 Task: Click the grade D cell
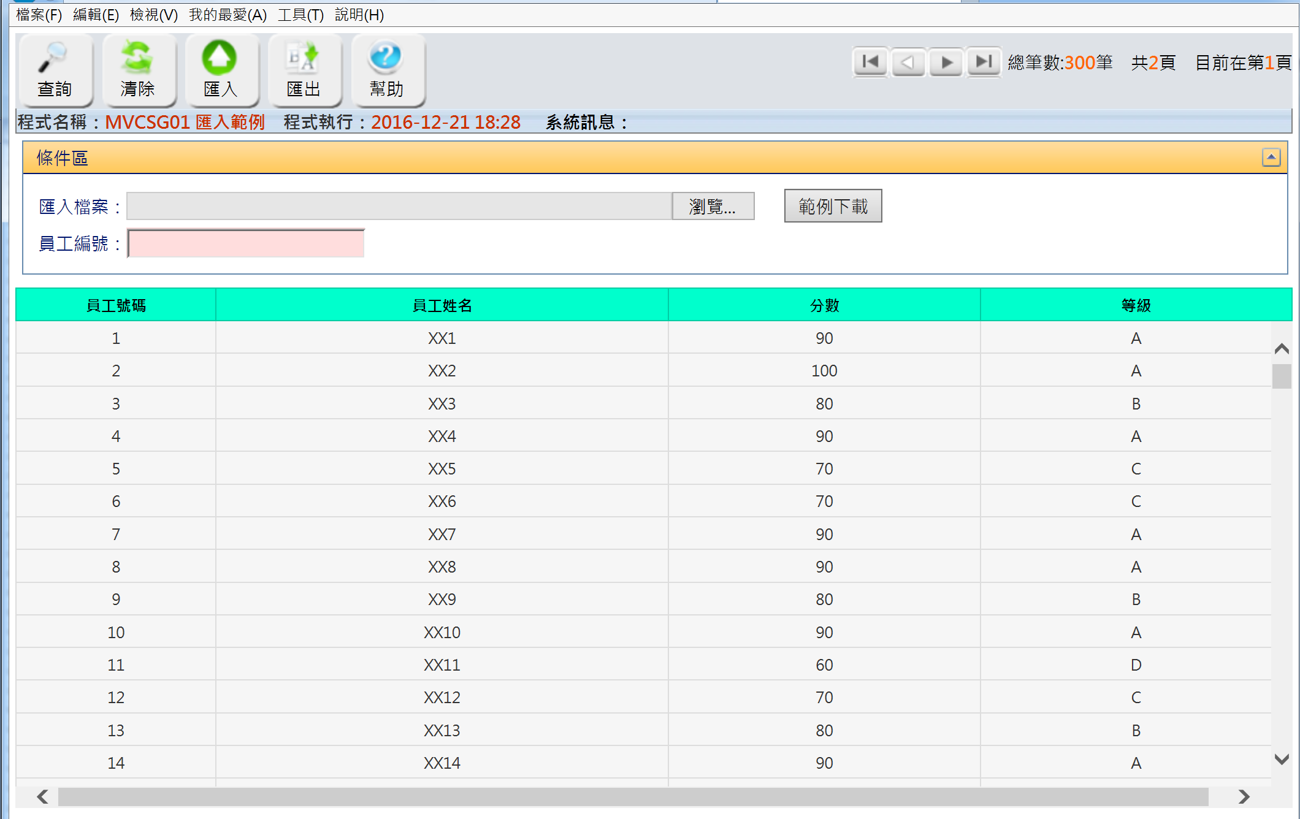click(x=1136, y=665)
